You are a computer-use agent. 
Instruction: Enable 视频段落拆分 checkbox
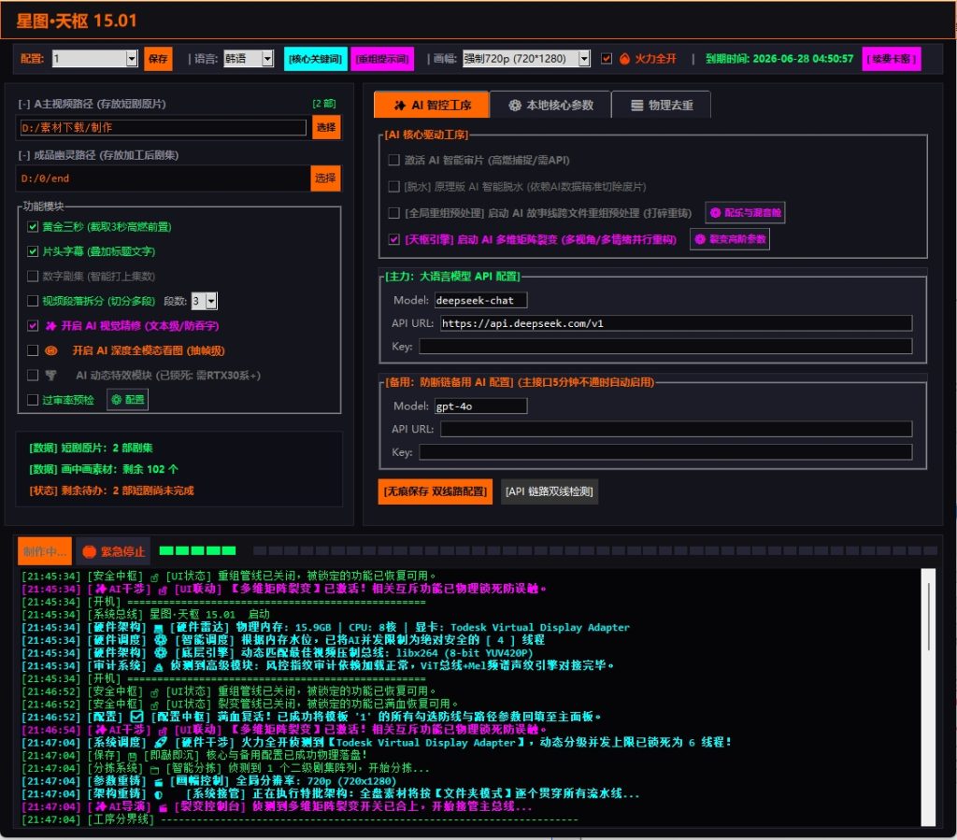[33, 301]
